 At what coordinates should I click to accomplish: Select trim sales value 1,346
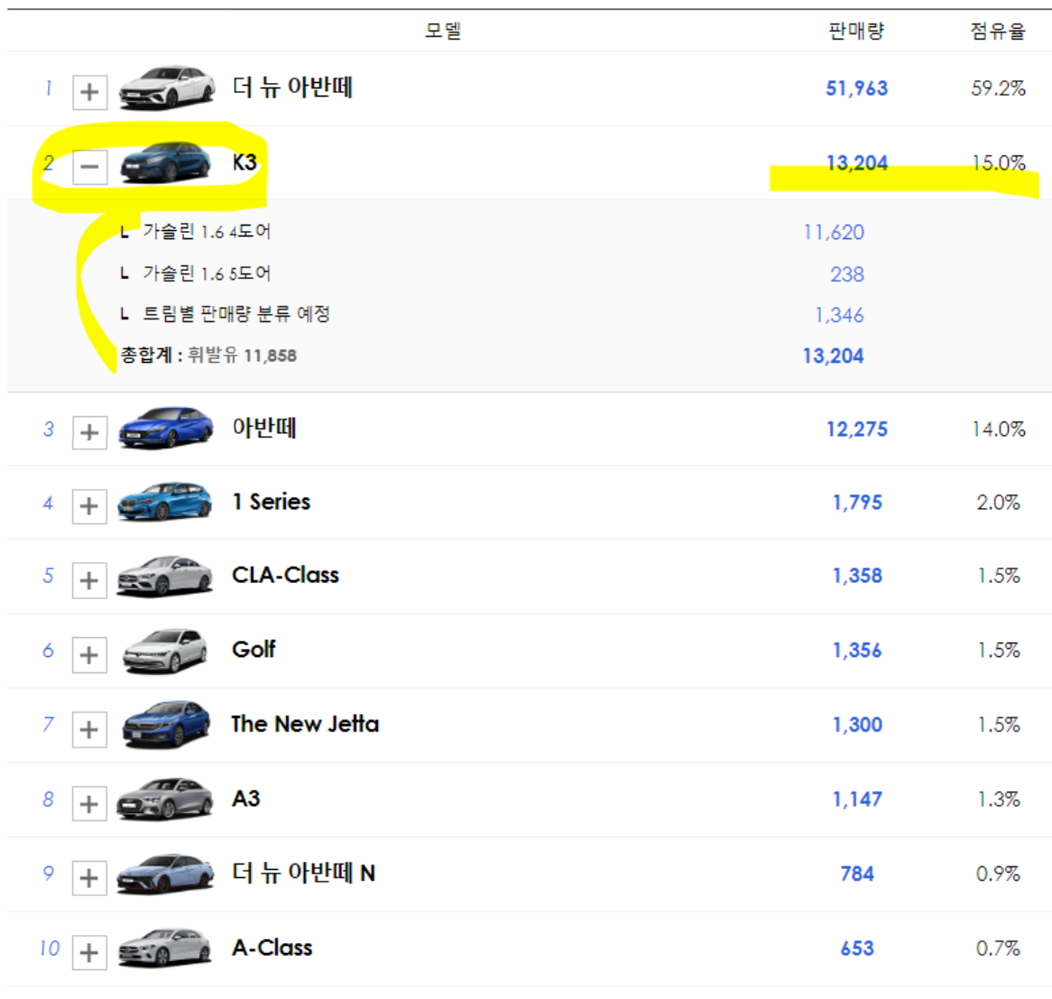click(x=839, y=315)
